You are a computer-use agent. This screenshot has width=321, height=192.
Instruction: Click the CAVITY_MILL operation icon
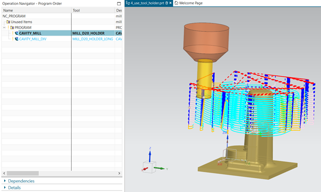pyautogui.click(x=16, y=33)
